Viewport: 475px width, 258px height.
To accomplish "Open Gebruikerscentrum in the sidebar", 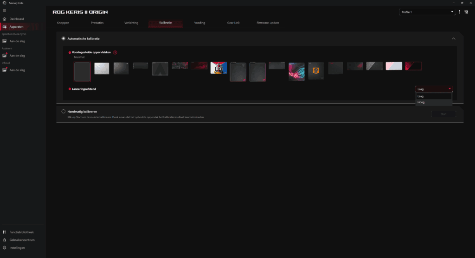I will [22, 240].
